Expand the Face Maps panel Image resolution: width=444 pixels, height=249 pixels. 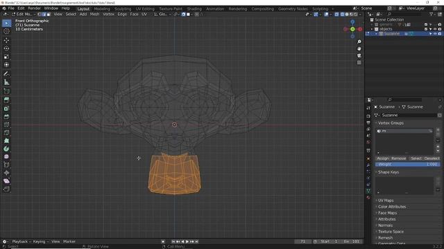[387, 213]
